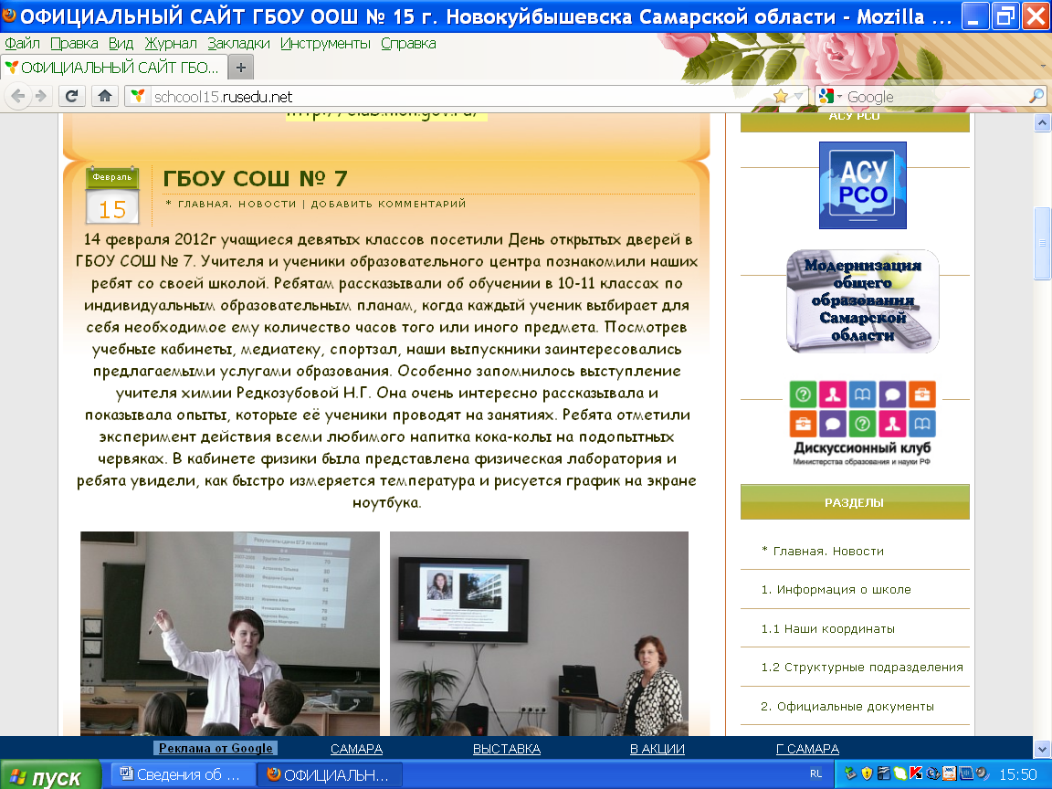Open the tab list dropdown arrow
This screenshot has height=789, width=1052.
(1043, 68)
